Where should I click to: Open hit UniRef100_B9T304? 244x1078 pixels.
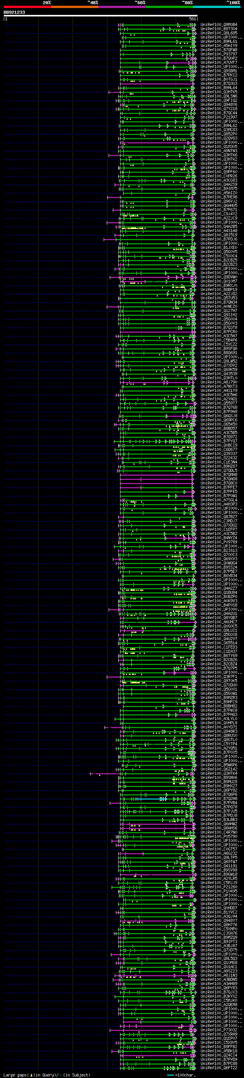[218, 29]
